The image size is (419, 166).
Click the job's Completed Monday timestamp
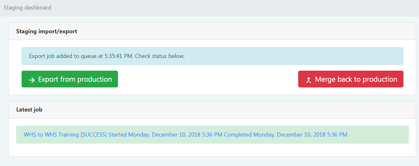[285, 135]
